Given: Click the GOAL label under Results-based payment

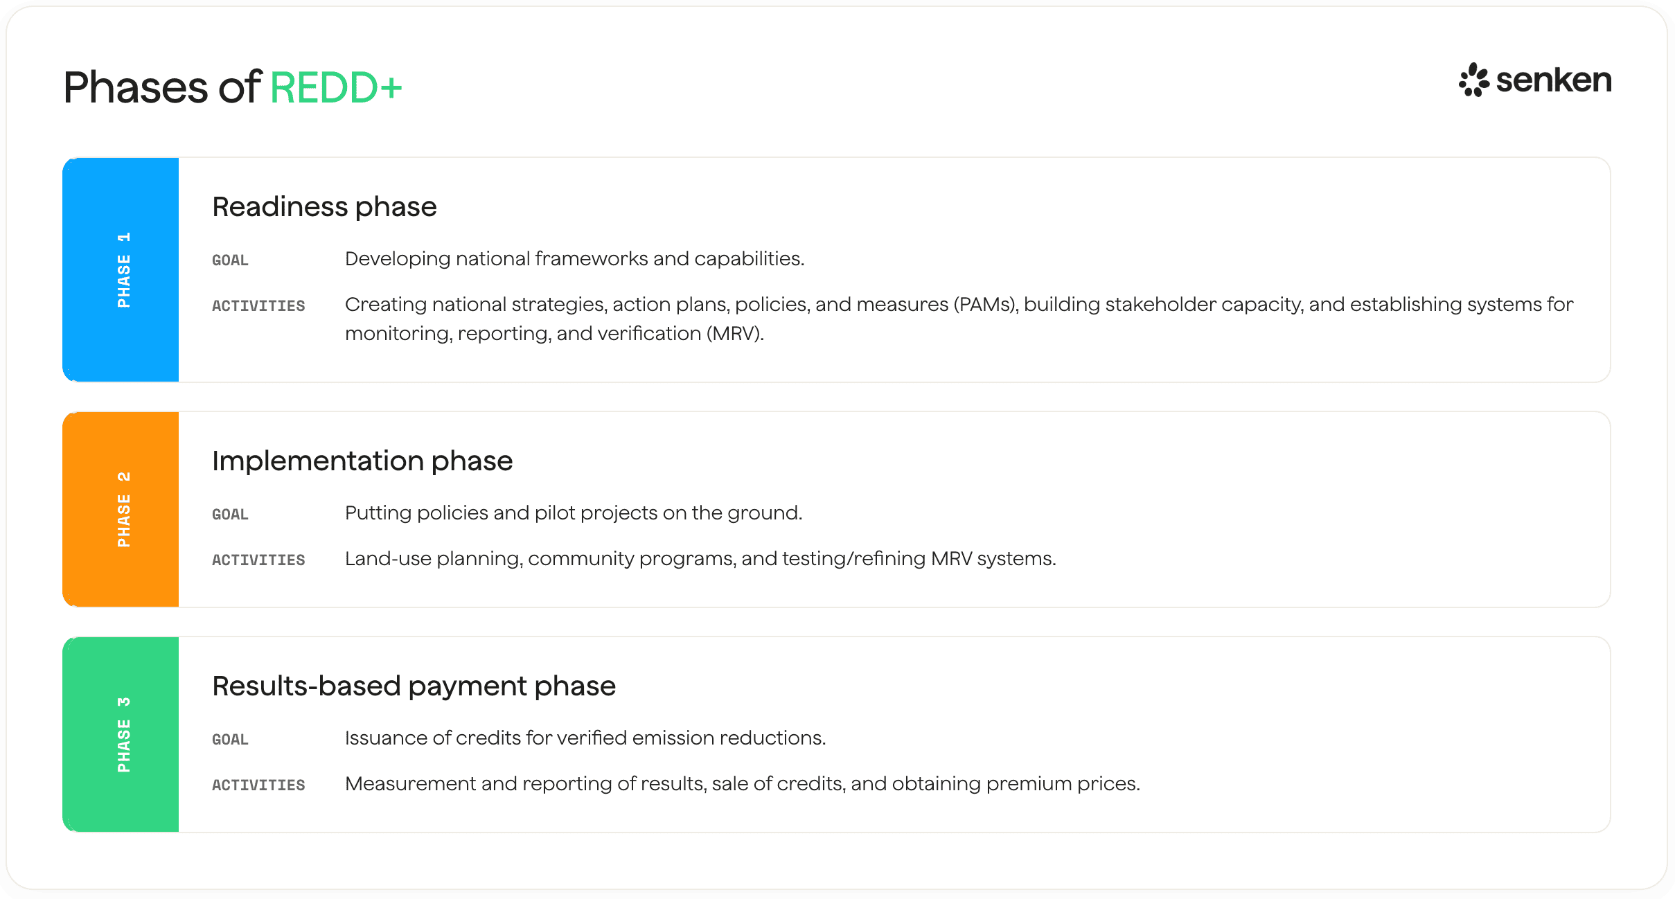Looking at the screenshot, I should point(230,739).
